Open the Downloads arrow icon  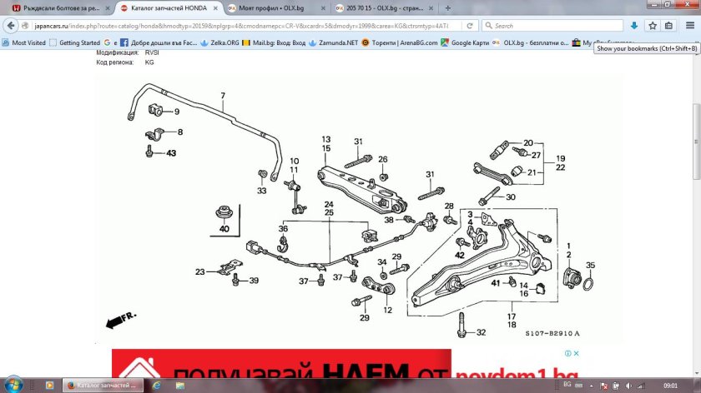pos(634,26)
